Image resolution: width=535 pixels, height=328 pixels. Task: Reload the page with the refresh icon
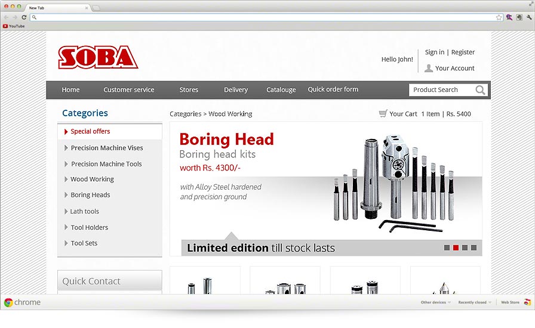coord(24,17)
